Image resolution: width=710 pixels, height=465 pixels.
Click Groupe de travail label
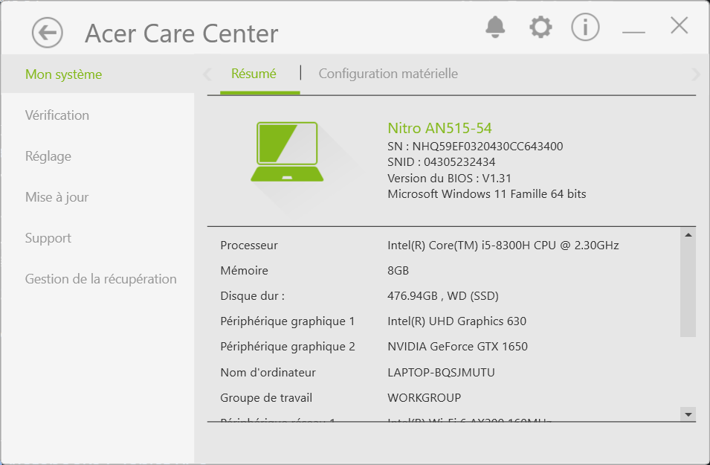[266, 398]
